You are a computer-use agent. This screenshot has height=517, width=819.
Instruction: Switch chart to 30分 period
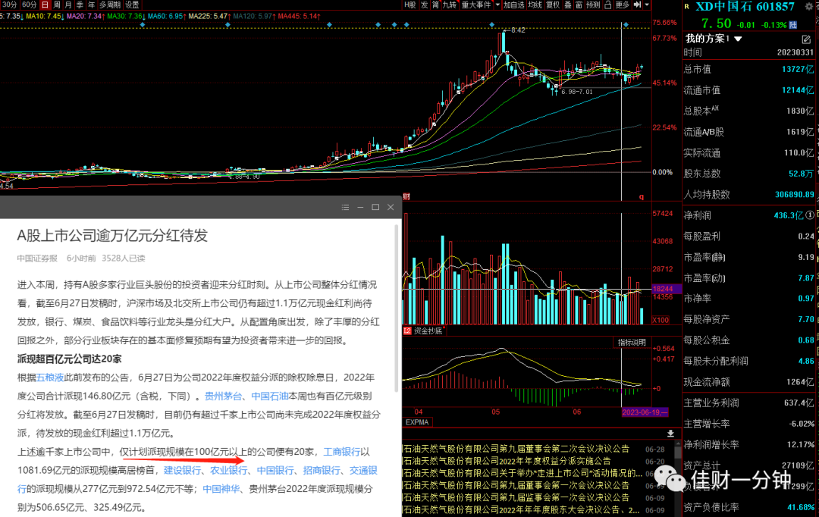[9, 5]
